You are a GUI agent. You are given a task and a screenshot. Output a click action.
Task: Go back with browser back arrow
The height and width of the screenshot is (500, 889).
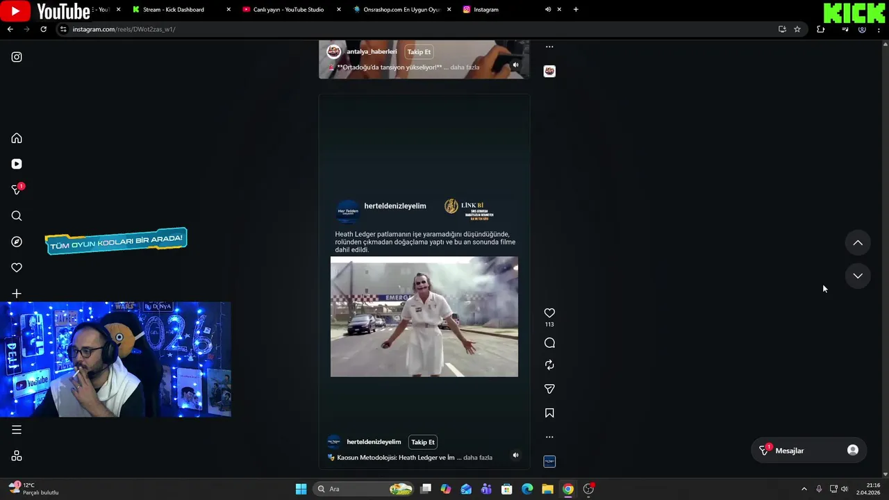(x=10, y=29)
